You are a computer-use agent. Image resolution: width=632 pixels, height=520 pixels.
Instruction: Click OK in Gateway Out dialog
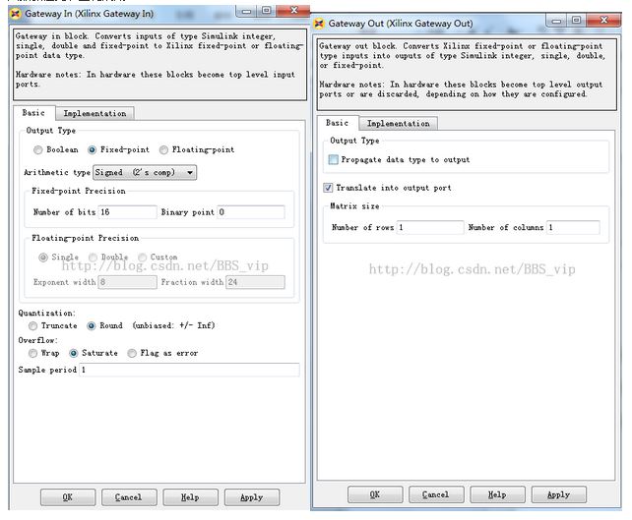(x=375, y=494)
